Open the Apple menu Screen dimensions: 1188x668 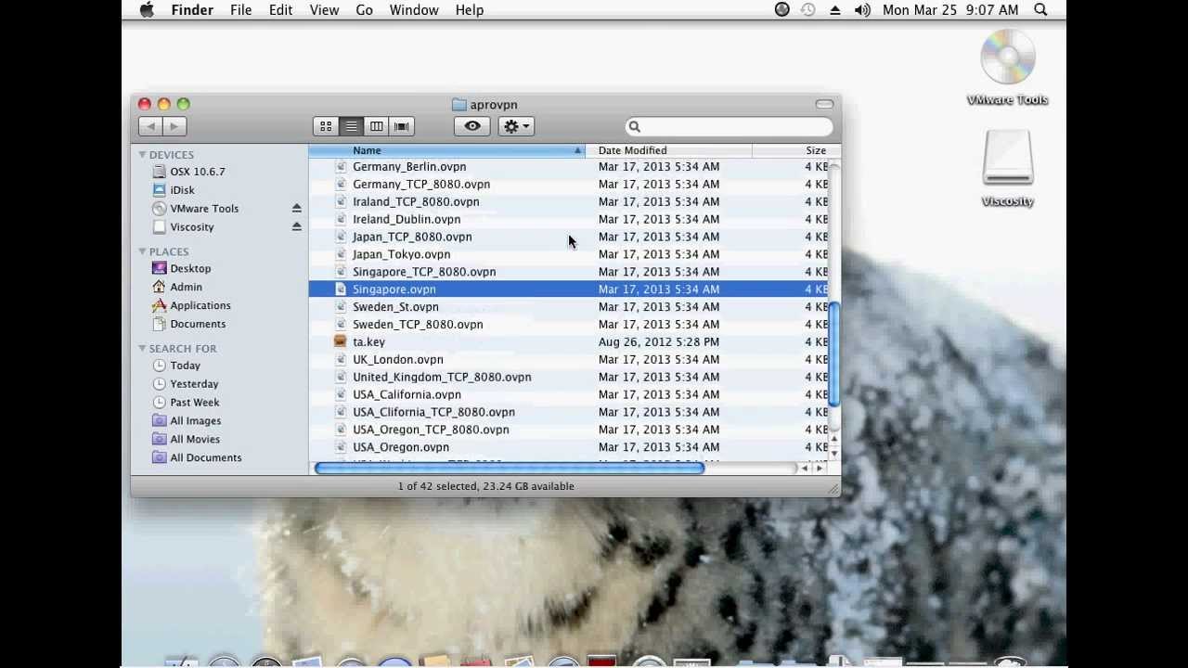click(x=147, y=10)
